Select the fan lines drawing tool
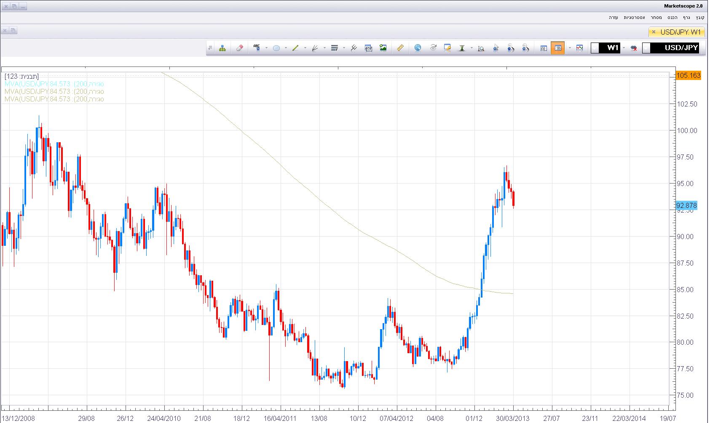Screen dimensions: 710x423 (x=315, y=48)
